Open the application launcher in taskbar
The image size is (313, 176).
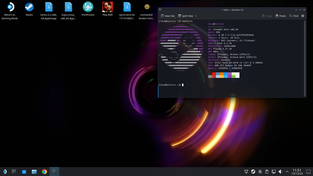tap(4, 172)
